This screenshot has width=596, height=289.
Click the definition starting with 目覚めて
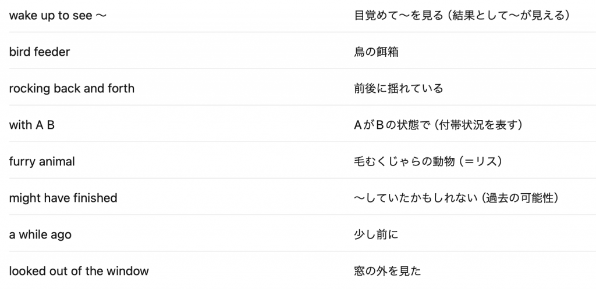[399, 16]
